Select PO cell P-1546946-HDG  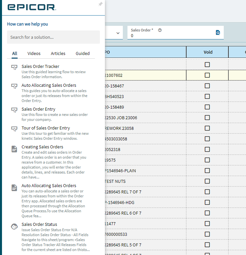pyautogui.click(x=146, y=202)
